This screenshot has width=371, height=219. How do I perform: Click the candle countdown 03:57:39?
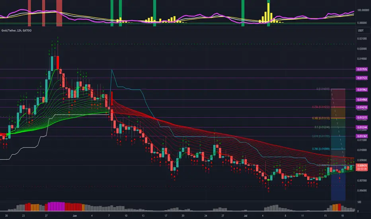click(x=362, y=169)
